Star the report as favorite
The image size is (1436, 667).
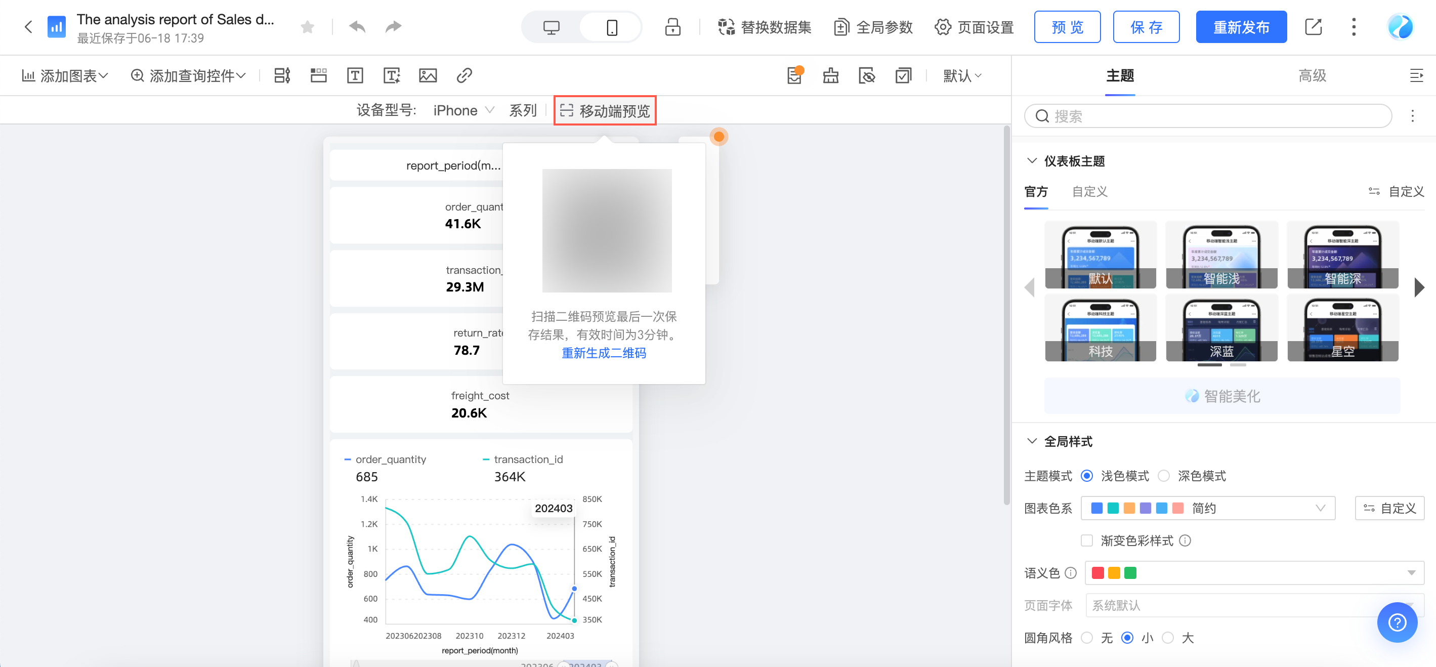[307, 27]
